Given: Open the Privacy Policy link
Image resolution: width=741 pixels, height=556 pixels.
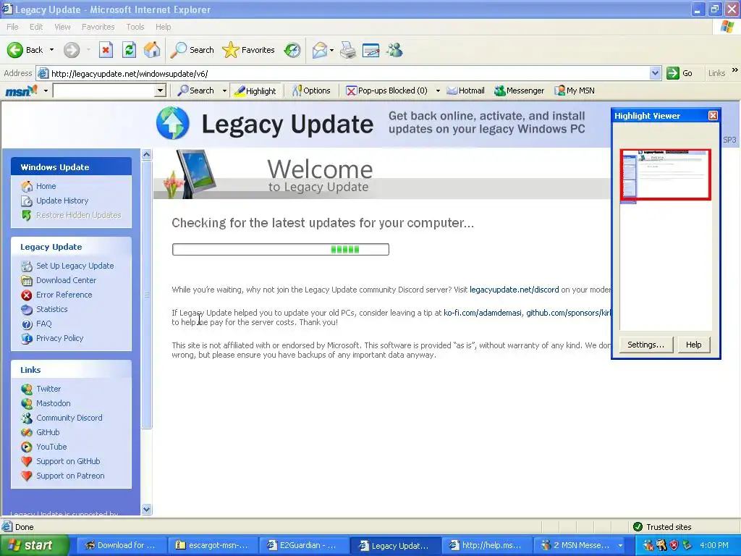Looking at the screenshot, I should 59,338.
